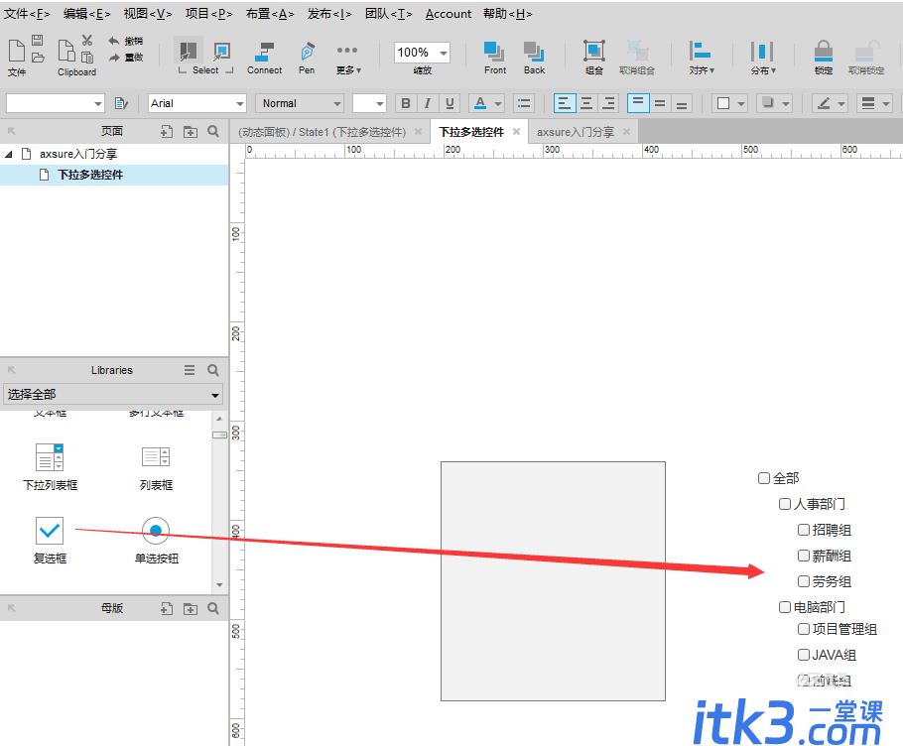Screen dimensions: 903x746
Task: Align text to top
Action: pyautogui.click(x=638, y=103)
